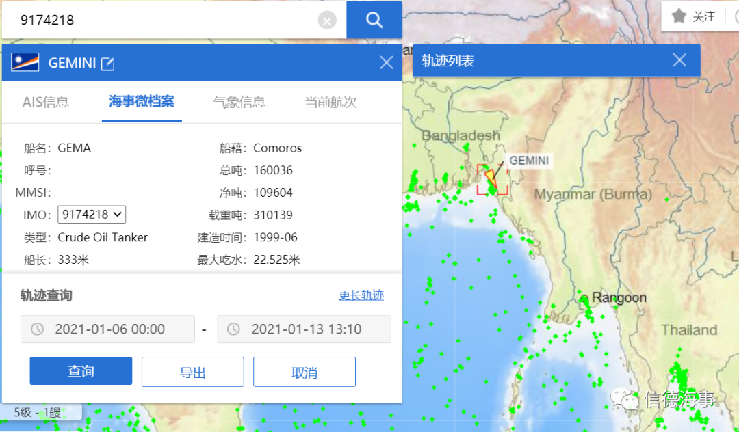This screenshot has height=432, width=739.
Task: Open the IMO 9174218 dropdown
Action: click(92, 215)
